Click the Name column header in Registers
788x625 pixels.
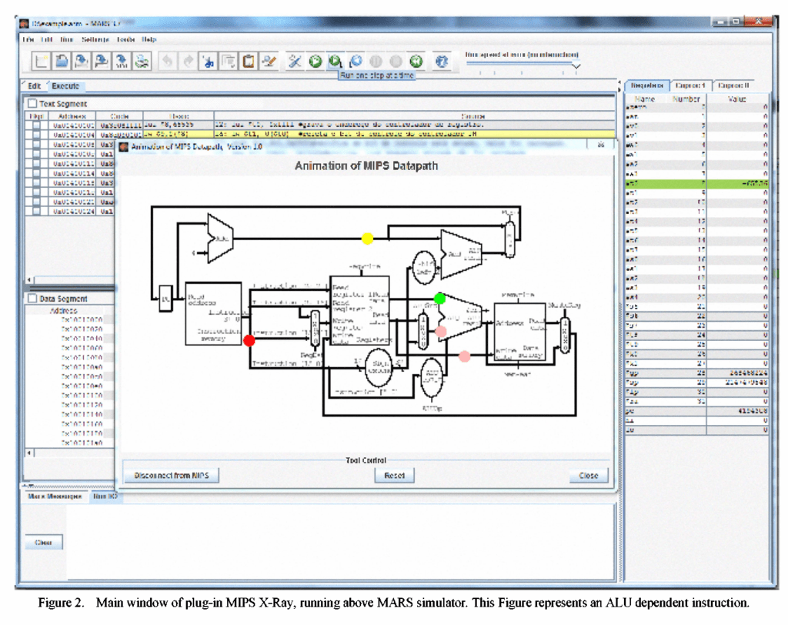tap(645, 99)
